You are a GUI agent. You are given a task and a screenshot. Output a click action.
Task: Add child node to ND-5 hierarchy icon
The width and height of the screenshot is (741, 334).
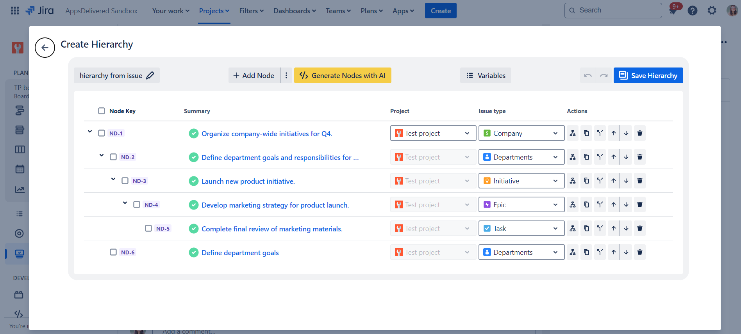point(573,229)
